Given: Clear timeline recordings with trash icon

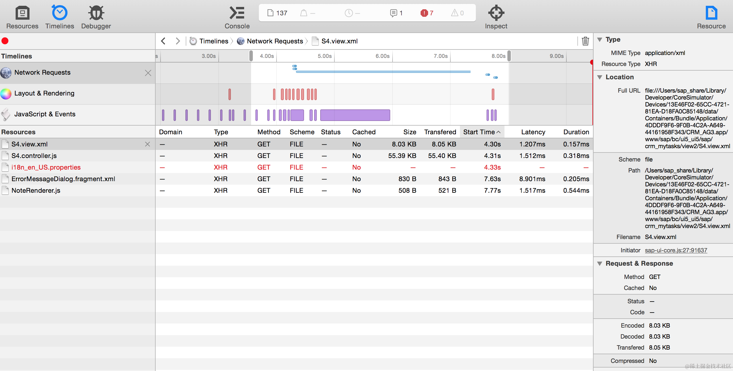Looking at the screenshot, I should click(x=585, y=41).
